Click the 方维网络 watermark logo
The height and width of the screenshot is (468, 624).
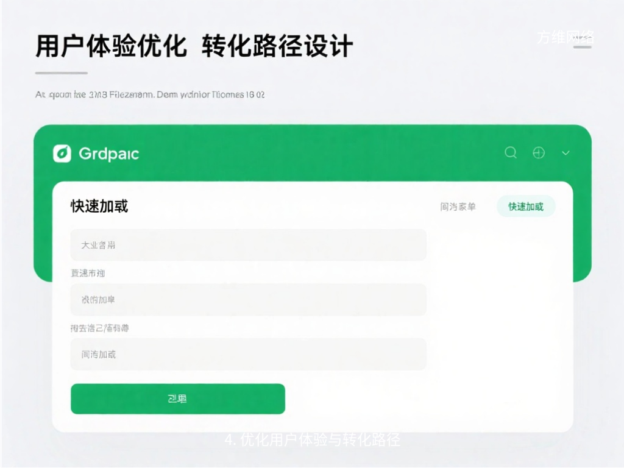click(x=565, y=37)
